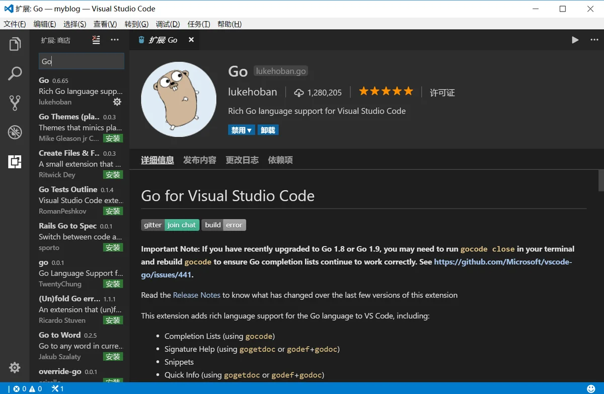The height and width of the screenshot is (394, 604).
Task: Switch to the 更改日志 tab
Action: pos(242,160)
